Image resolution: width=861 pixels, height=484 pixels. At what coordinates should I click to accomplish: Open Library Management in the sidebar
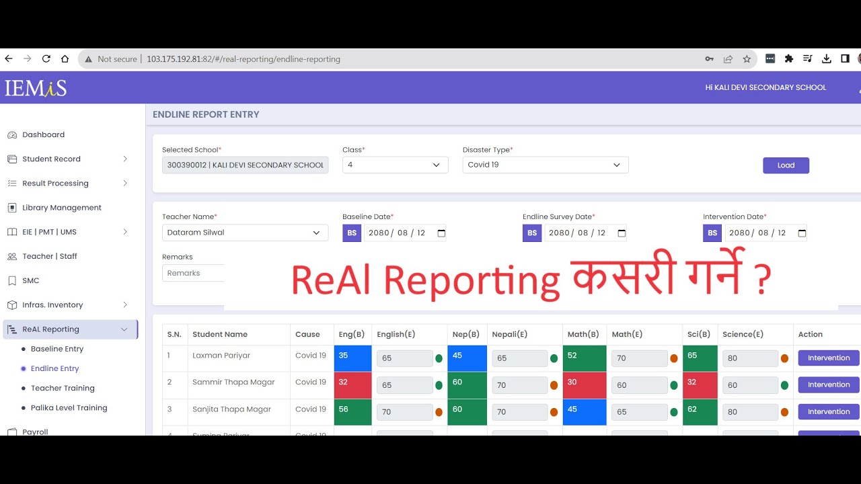(x=62, y=208)
